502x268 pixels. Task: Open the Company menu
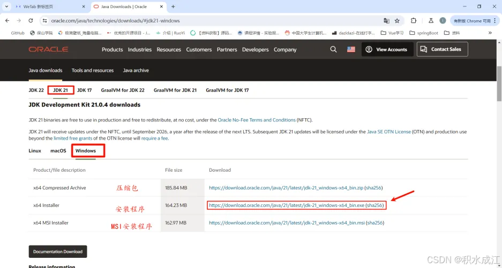tap(285, 50)
